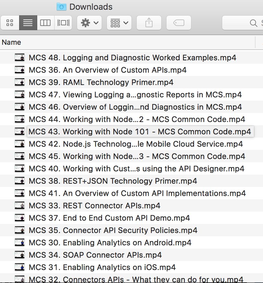Select MCS 36. An Overview of Custom APIs.mp4
This screenshot has width=263, height=283.
[x=131, y=70]
